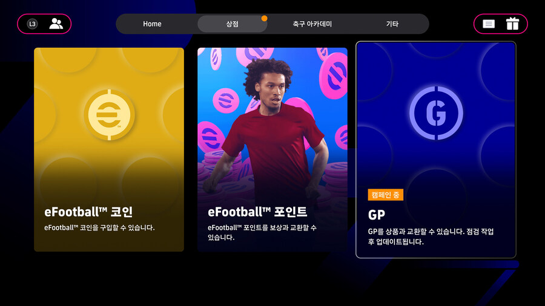This screenshot has height=306, width=545.
Task: Open the gift box rewards icon
Action: [512, 24]
